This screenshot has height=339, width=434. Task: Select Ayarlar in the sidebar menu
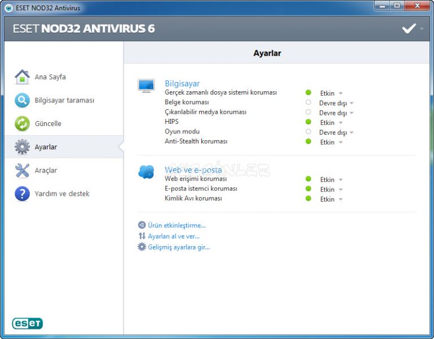(46, 147)
